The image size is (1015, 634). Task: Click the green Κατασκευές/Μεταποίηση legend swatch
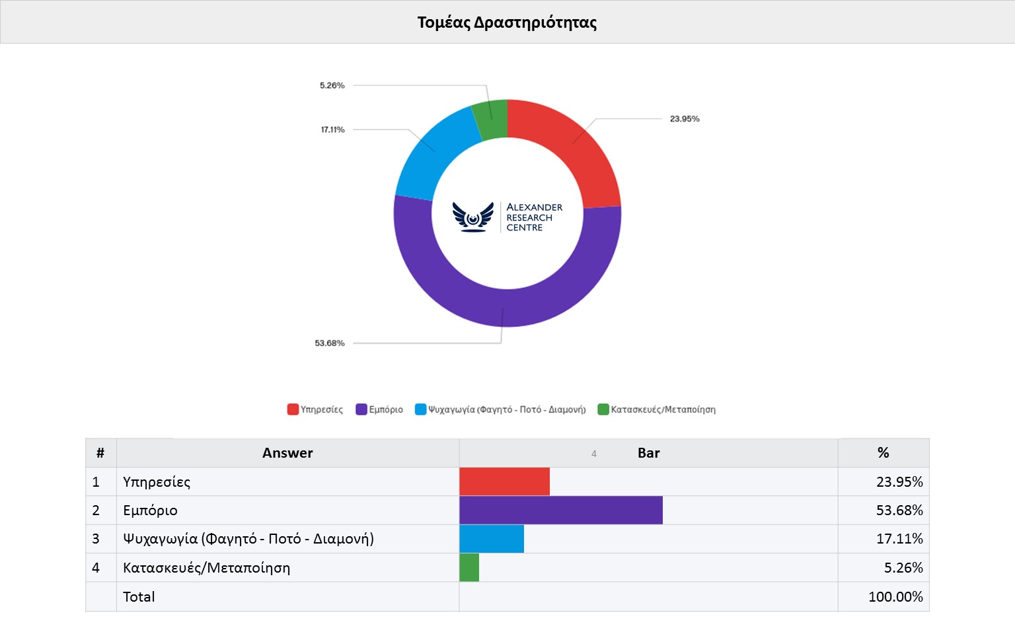[603, 409]
